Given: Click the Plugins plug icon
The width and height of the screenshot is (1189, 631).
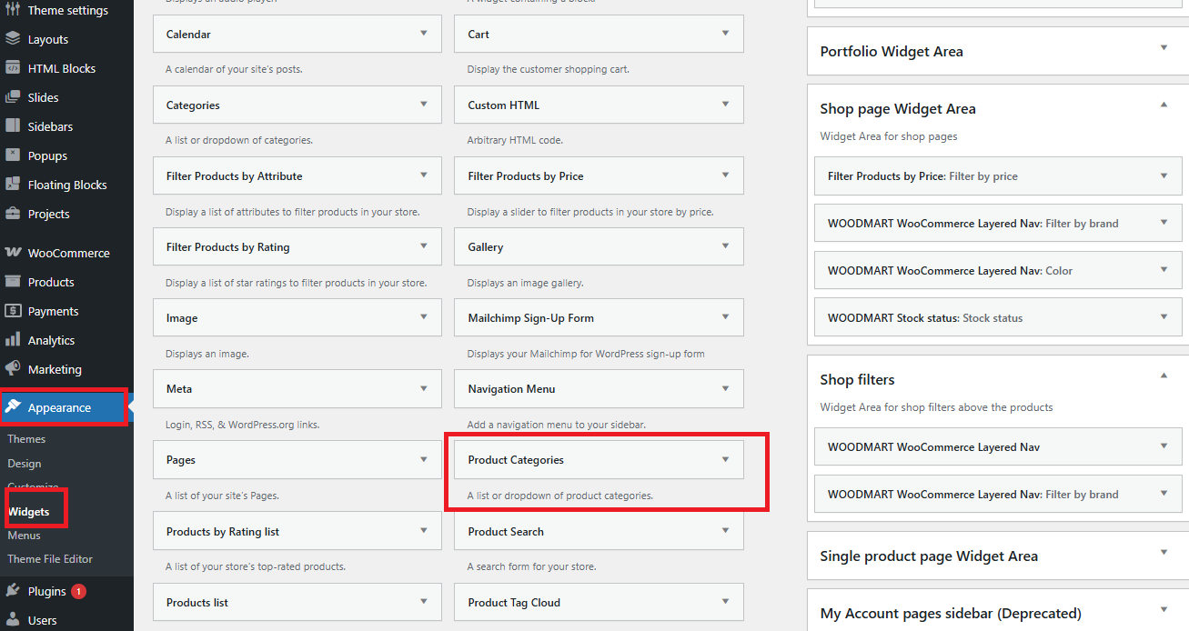Looking at the screenshot, I should pyautogui.click(x=13, y=591).
